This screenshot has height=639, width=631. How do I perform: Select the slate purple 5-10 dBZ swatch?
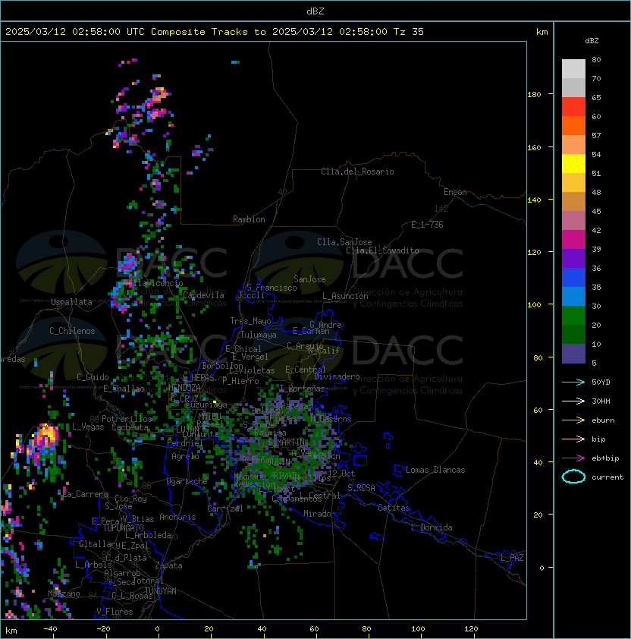[573, 354]
